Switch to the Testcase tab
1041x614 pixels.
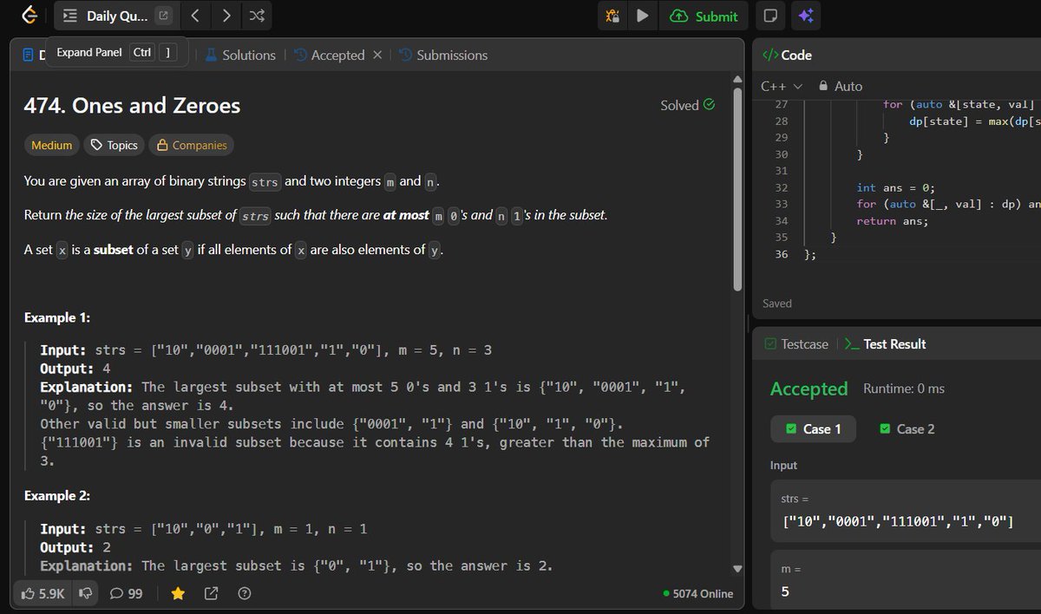click(x=796, y=343)
